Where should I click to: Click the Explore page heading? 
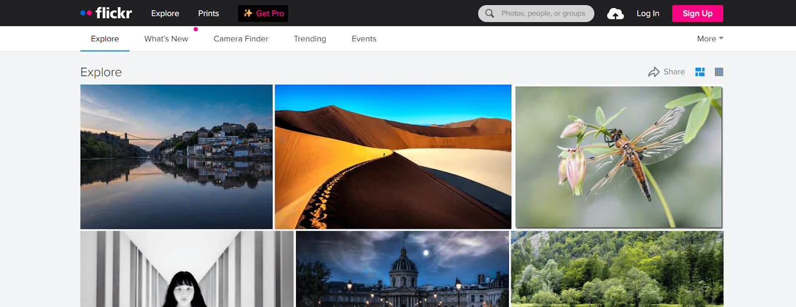[x=101, y=72]
